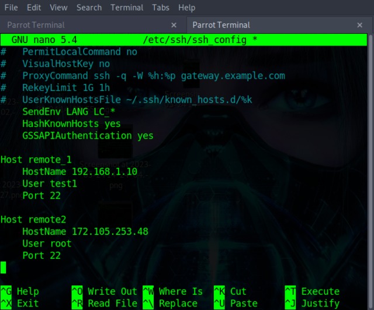Click the HostName 172.105.253.48 line
The image size is (374, 310).
click(85, 231)
